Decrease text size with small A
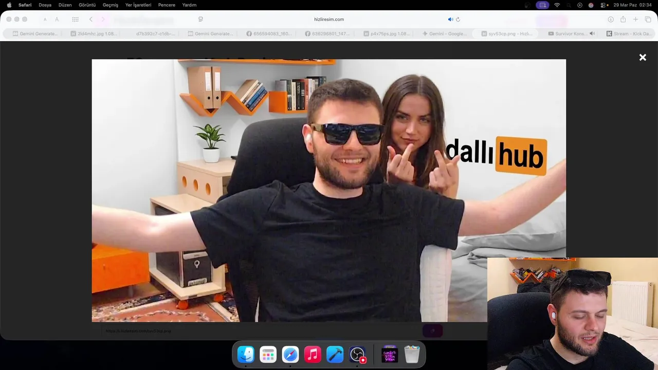The height and width of the screenshot is (370, 658). click(x=45, y=20)
